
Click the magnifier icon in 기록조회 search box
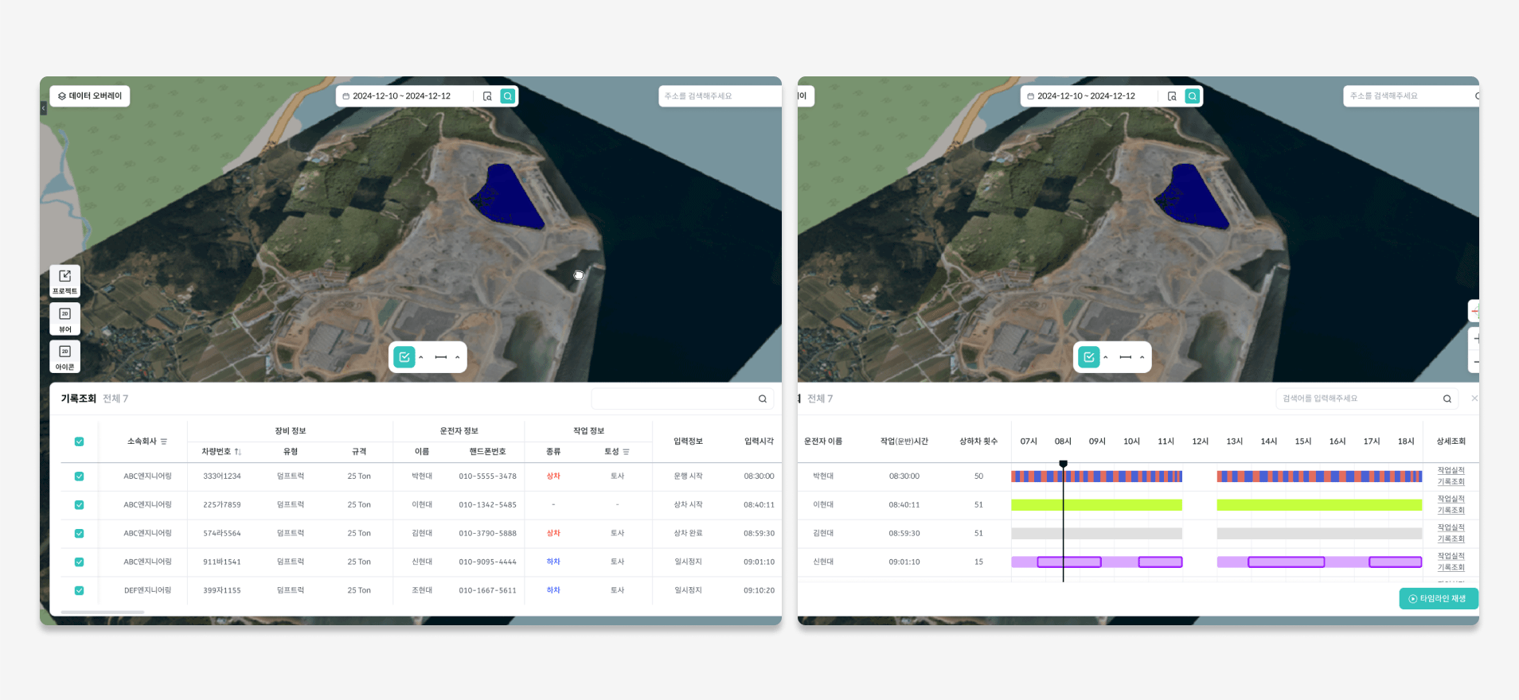(x=762, y=399)
